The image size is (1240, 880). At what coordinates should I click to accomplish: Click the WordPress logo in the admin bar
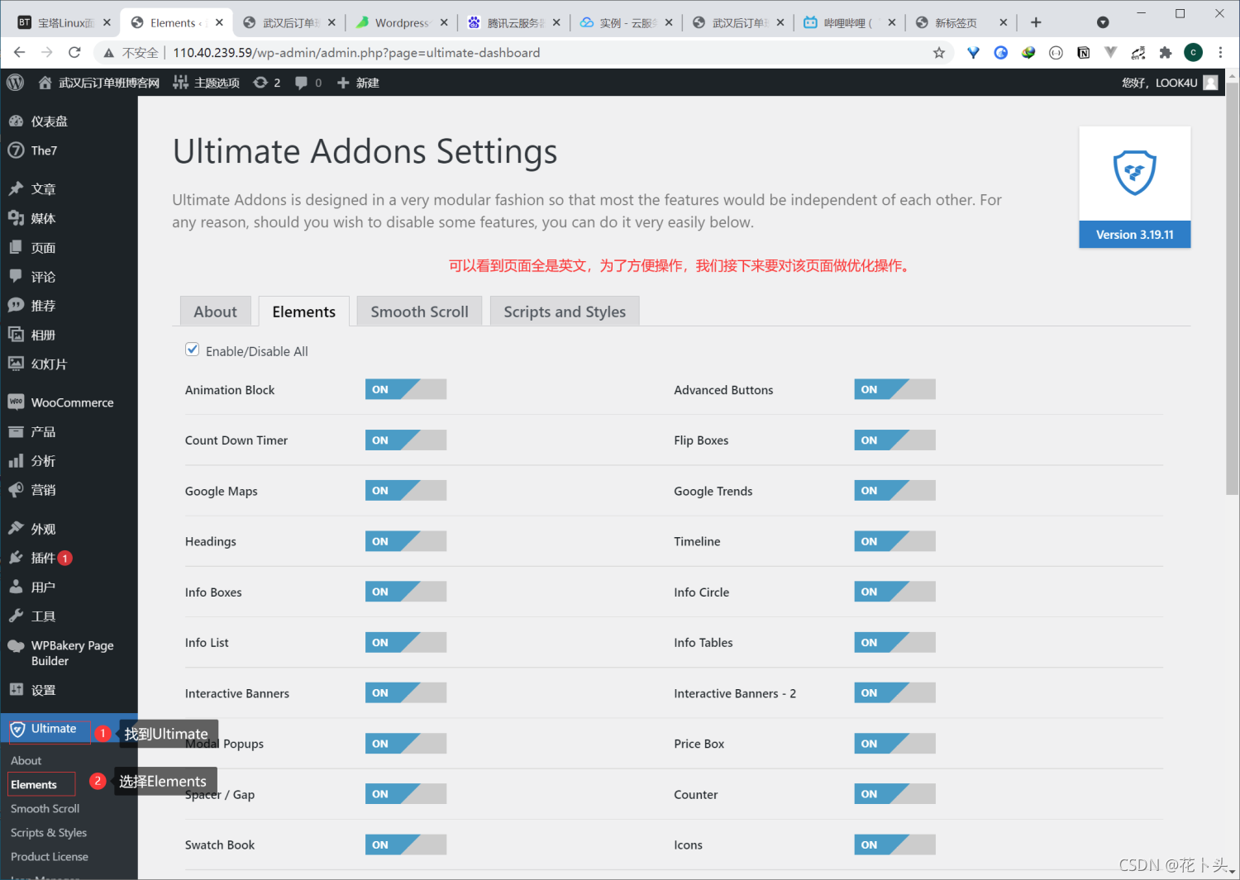(15, 83)
